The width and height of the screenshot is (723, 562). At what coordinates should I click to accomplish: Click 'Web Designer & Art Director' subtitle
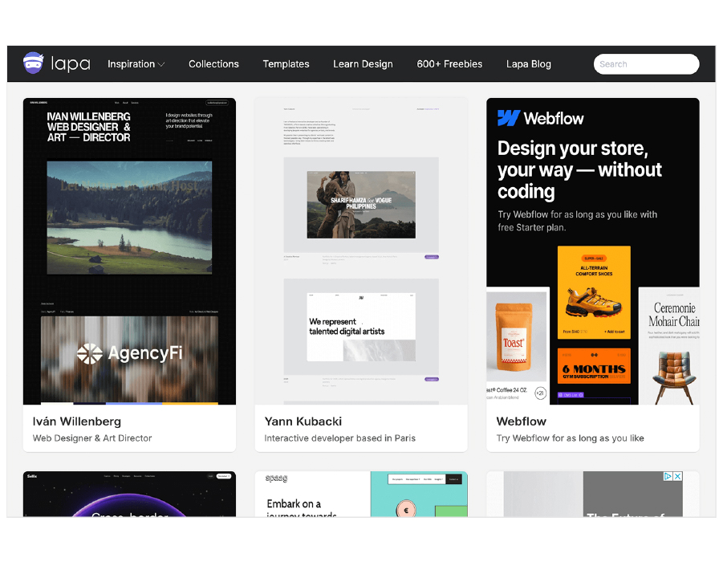click(92, 438)
